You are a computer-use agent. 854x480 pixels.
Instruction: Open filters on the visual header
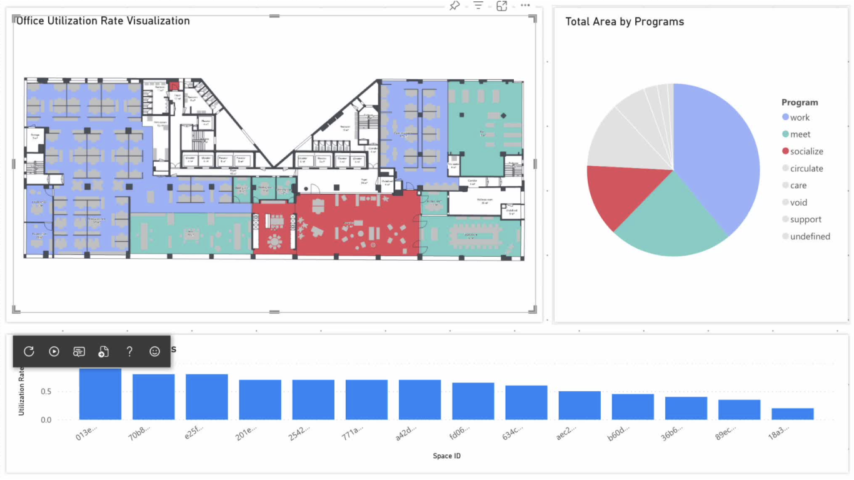pos(478,6)
